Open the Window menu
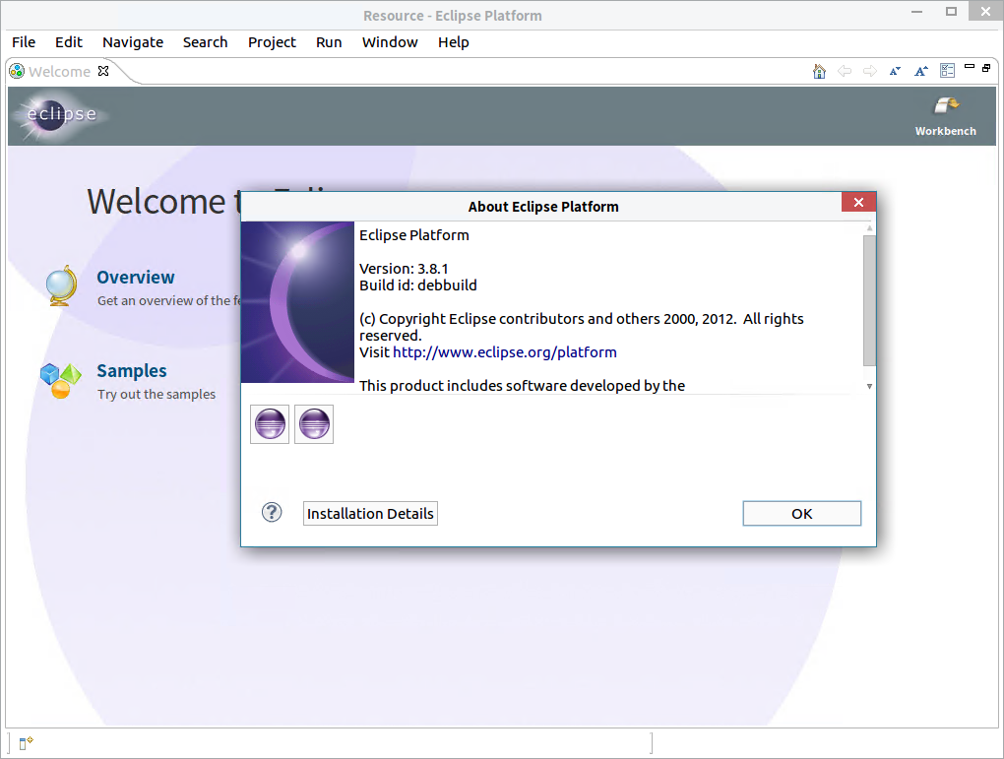The height and width of the screenshot is (759, 1004). [x=390, y=42]
